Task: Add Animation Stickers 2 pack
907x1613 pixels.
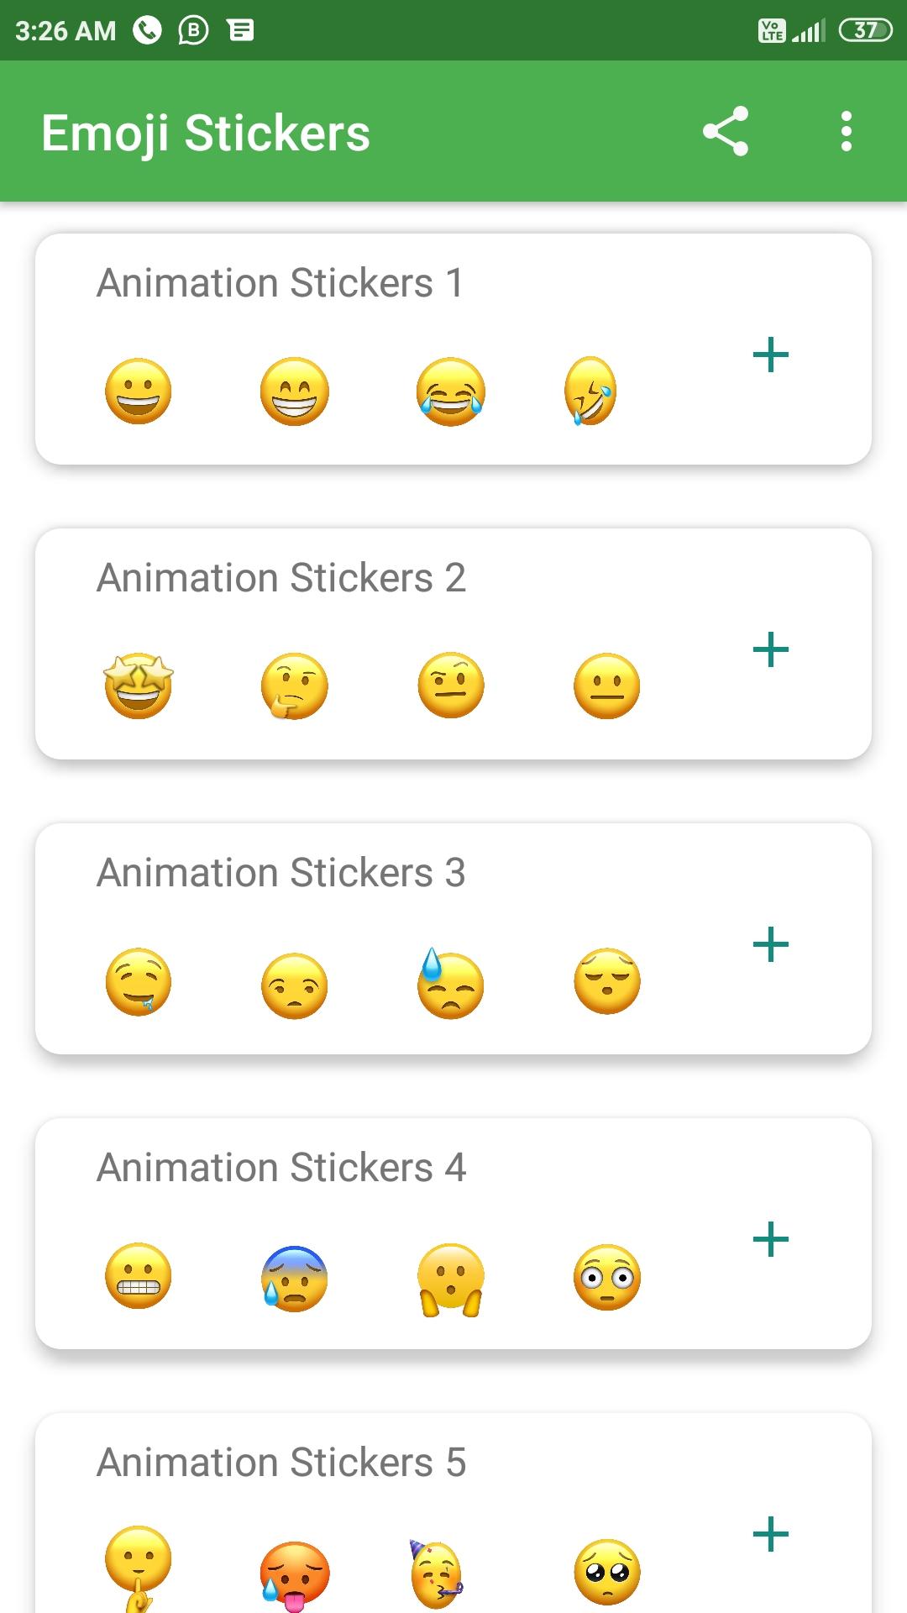Action: point(770,649)
